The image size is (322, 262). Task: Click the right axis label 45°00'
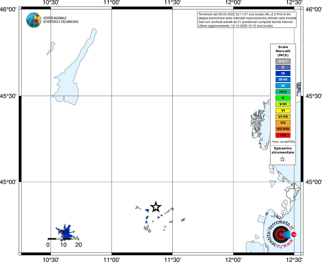coord(314,182)
